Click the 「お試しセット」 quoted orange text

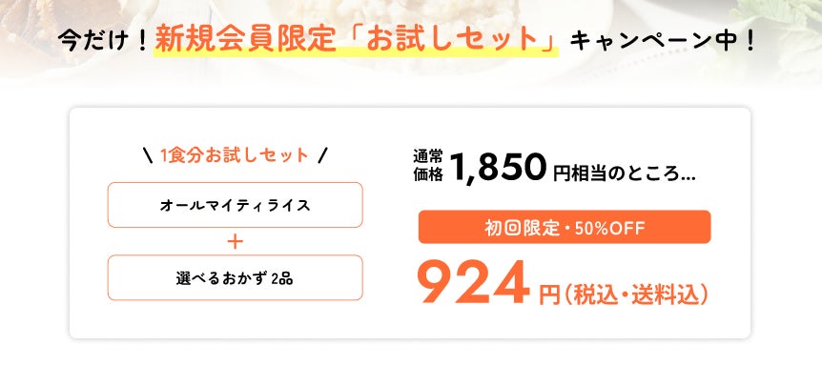447,39
